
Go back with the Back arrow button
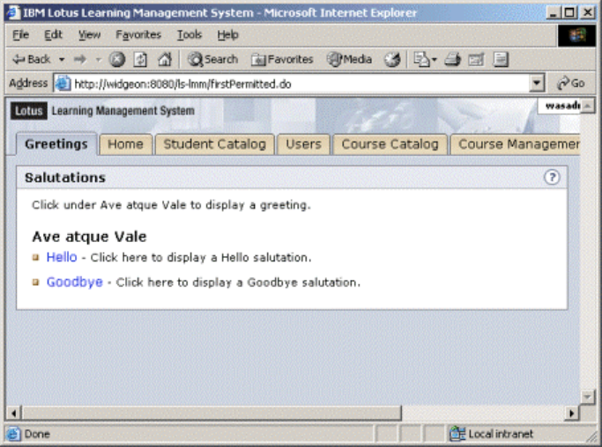[x=31, y=60]
